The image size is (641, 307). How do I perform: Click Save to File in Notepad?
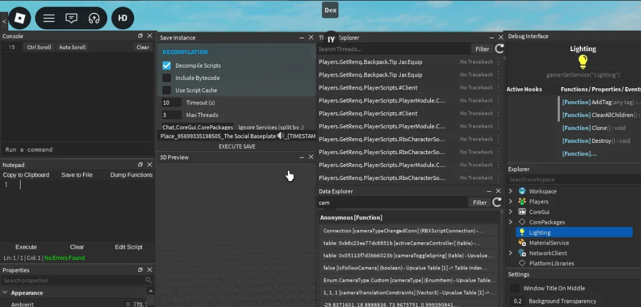(x=77, y=175)
